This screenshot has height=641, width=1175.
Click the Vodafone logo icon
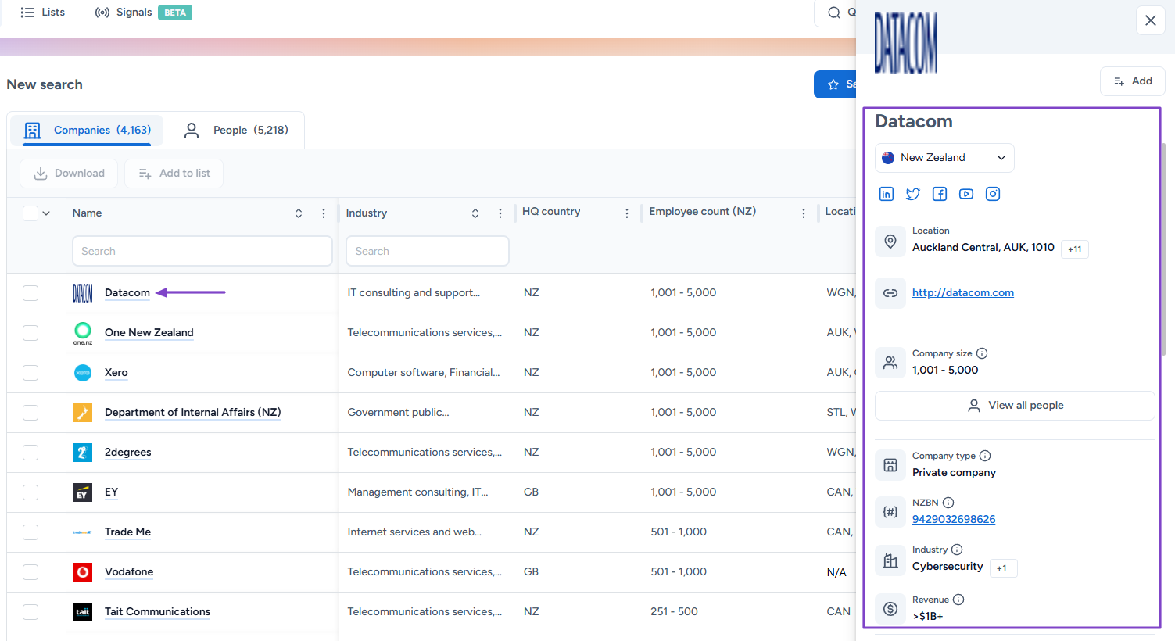pos(83,572)
